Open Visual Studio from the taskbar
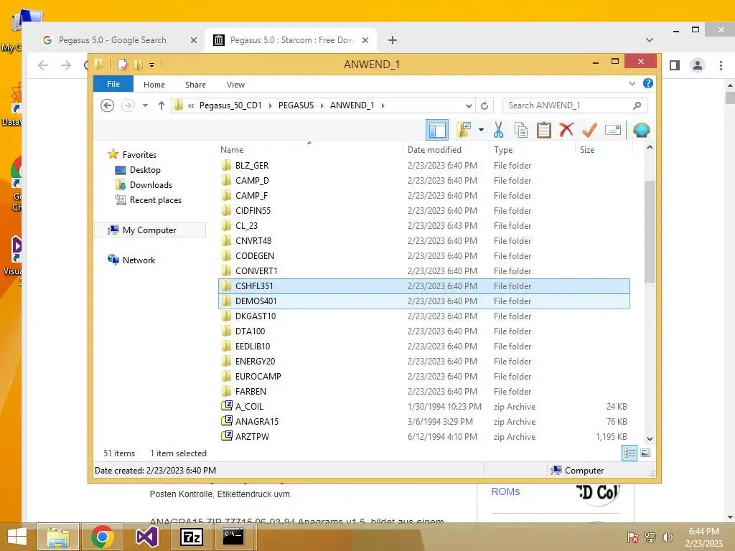The height and width of the screenshot is (551, 735). pos(146,537)
